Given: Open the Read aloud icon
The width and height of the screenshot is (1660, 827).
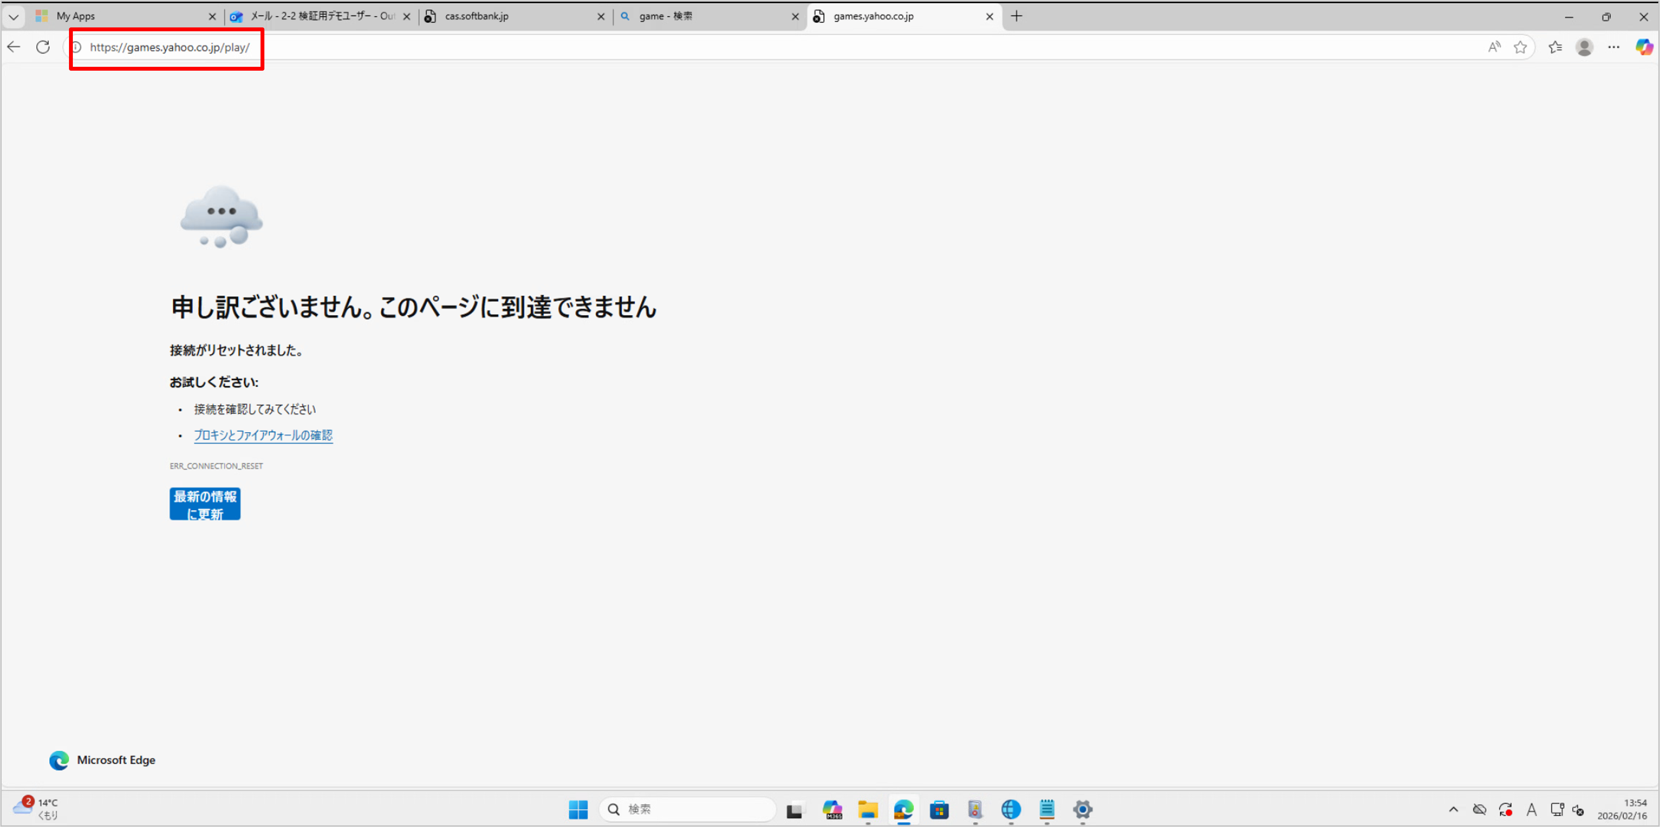Looking at the screenshot, I should [1494, 47].
